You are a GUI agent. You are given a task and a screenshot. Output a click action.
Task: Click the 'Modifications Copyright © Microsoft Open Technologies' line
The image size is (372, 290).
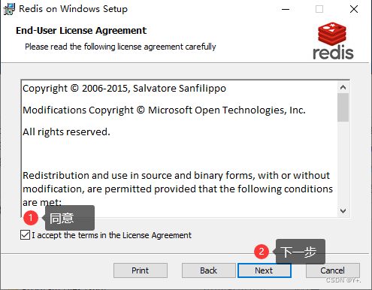pos(164,110)
